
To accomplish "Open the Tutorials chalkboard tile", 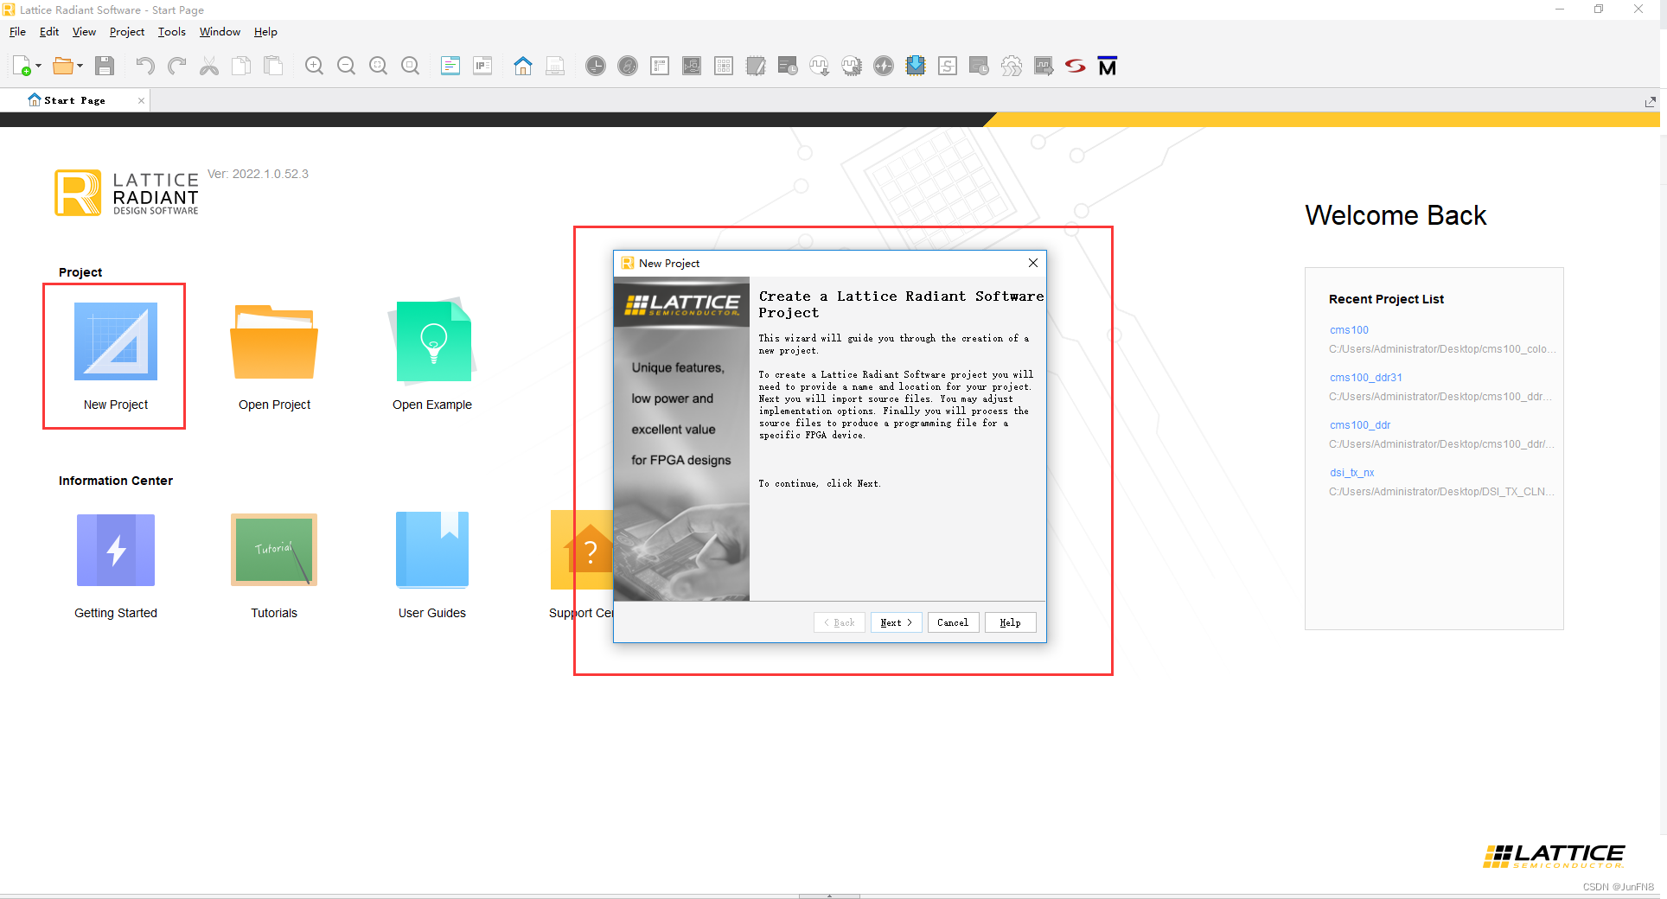I will 274,565.
